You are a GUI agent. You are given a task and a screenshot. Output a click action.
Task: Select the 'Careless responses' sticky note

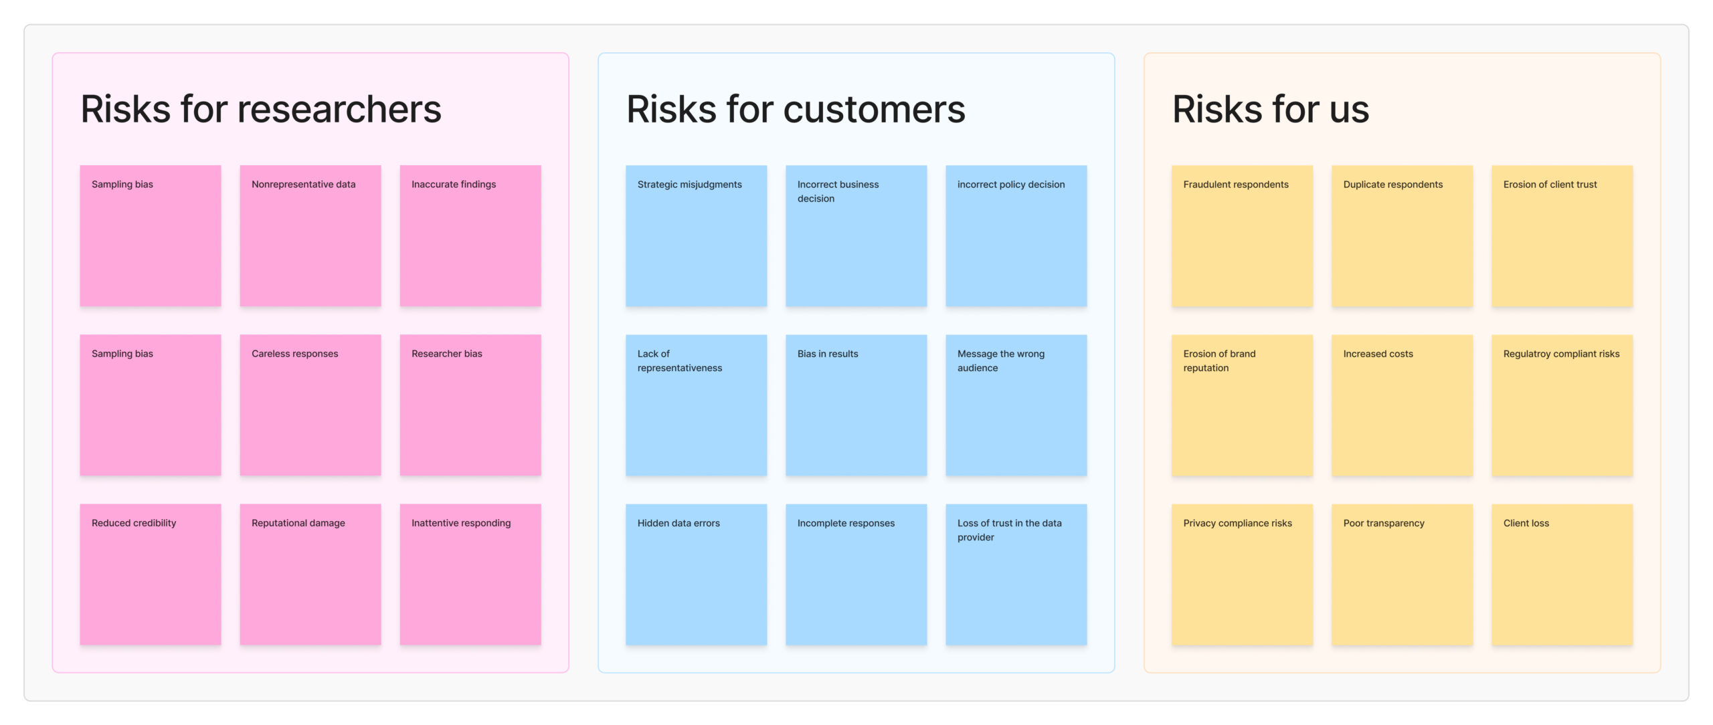310,405
